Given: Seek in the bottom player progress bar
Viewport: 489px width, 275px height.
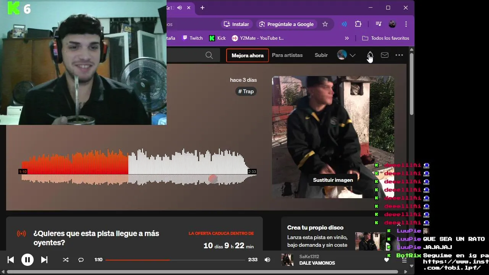Looking at the screenshot, I should [175, 260].
